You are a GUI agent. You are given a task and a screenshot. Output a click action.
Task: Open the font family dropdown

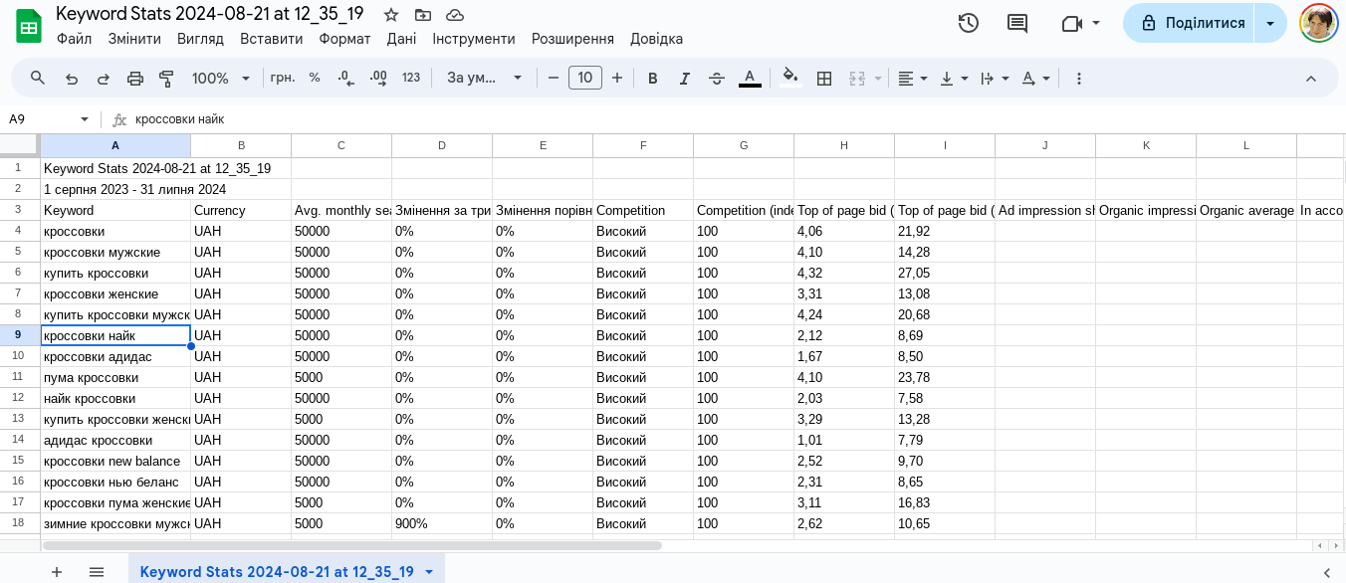pyautogui.click(x=485, y=79)
